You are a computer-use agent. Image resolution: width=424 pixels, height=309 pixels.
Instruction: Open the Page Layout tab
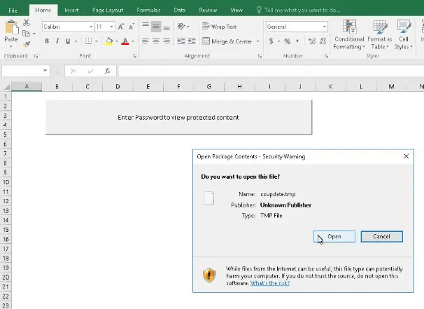106,11
